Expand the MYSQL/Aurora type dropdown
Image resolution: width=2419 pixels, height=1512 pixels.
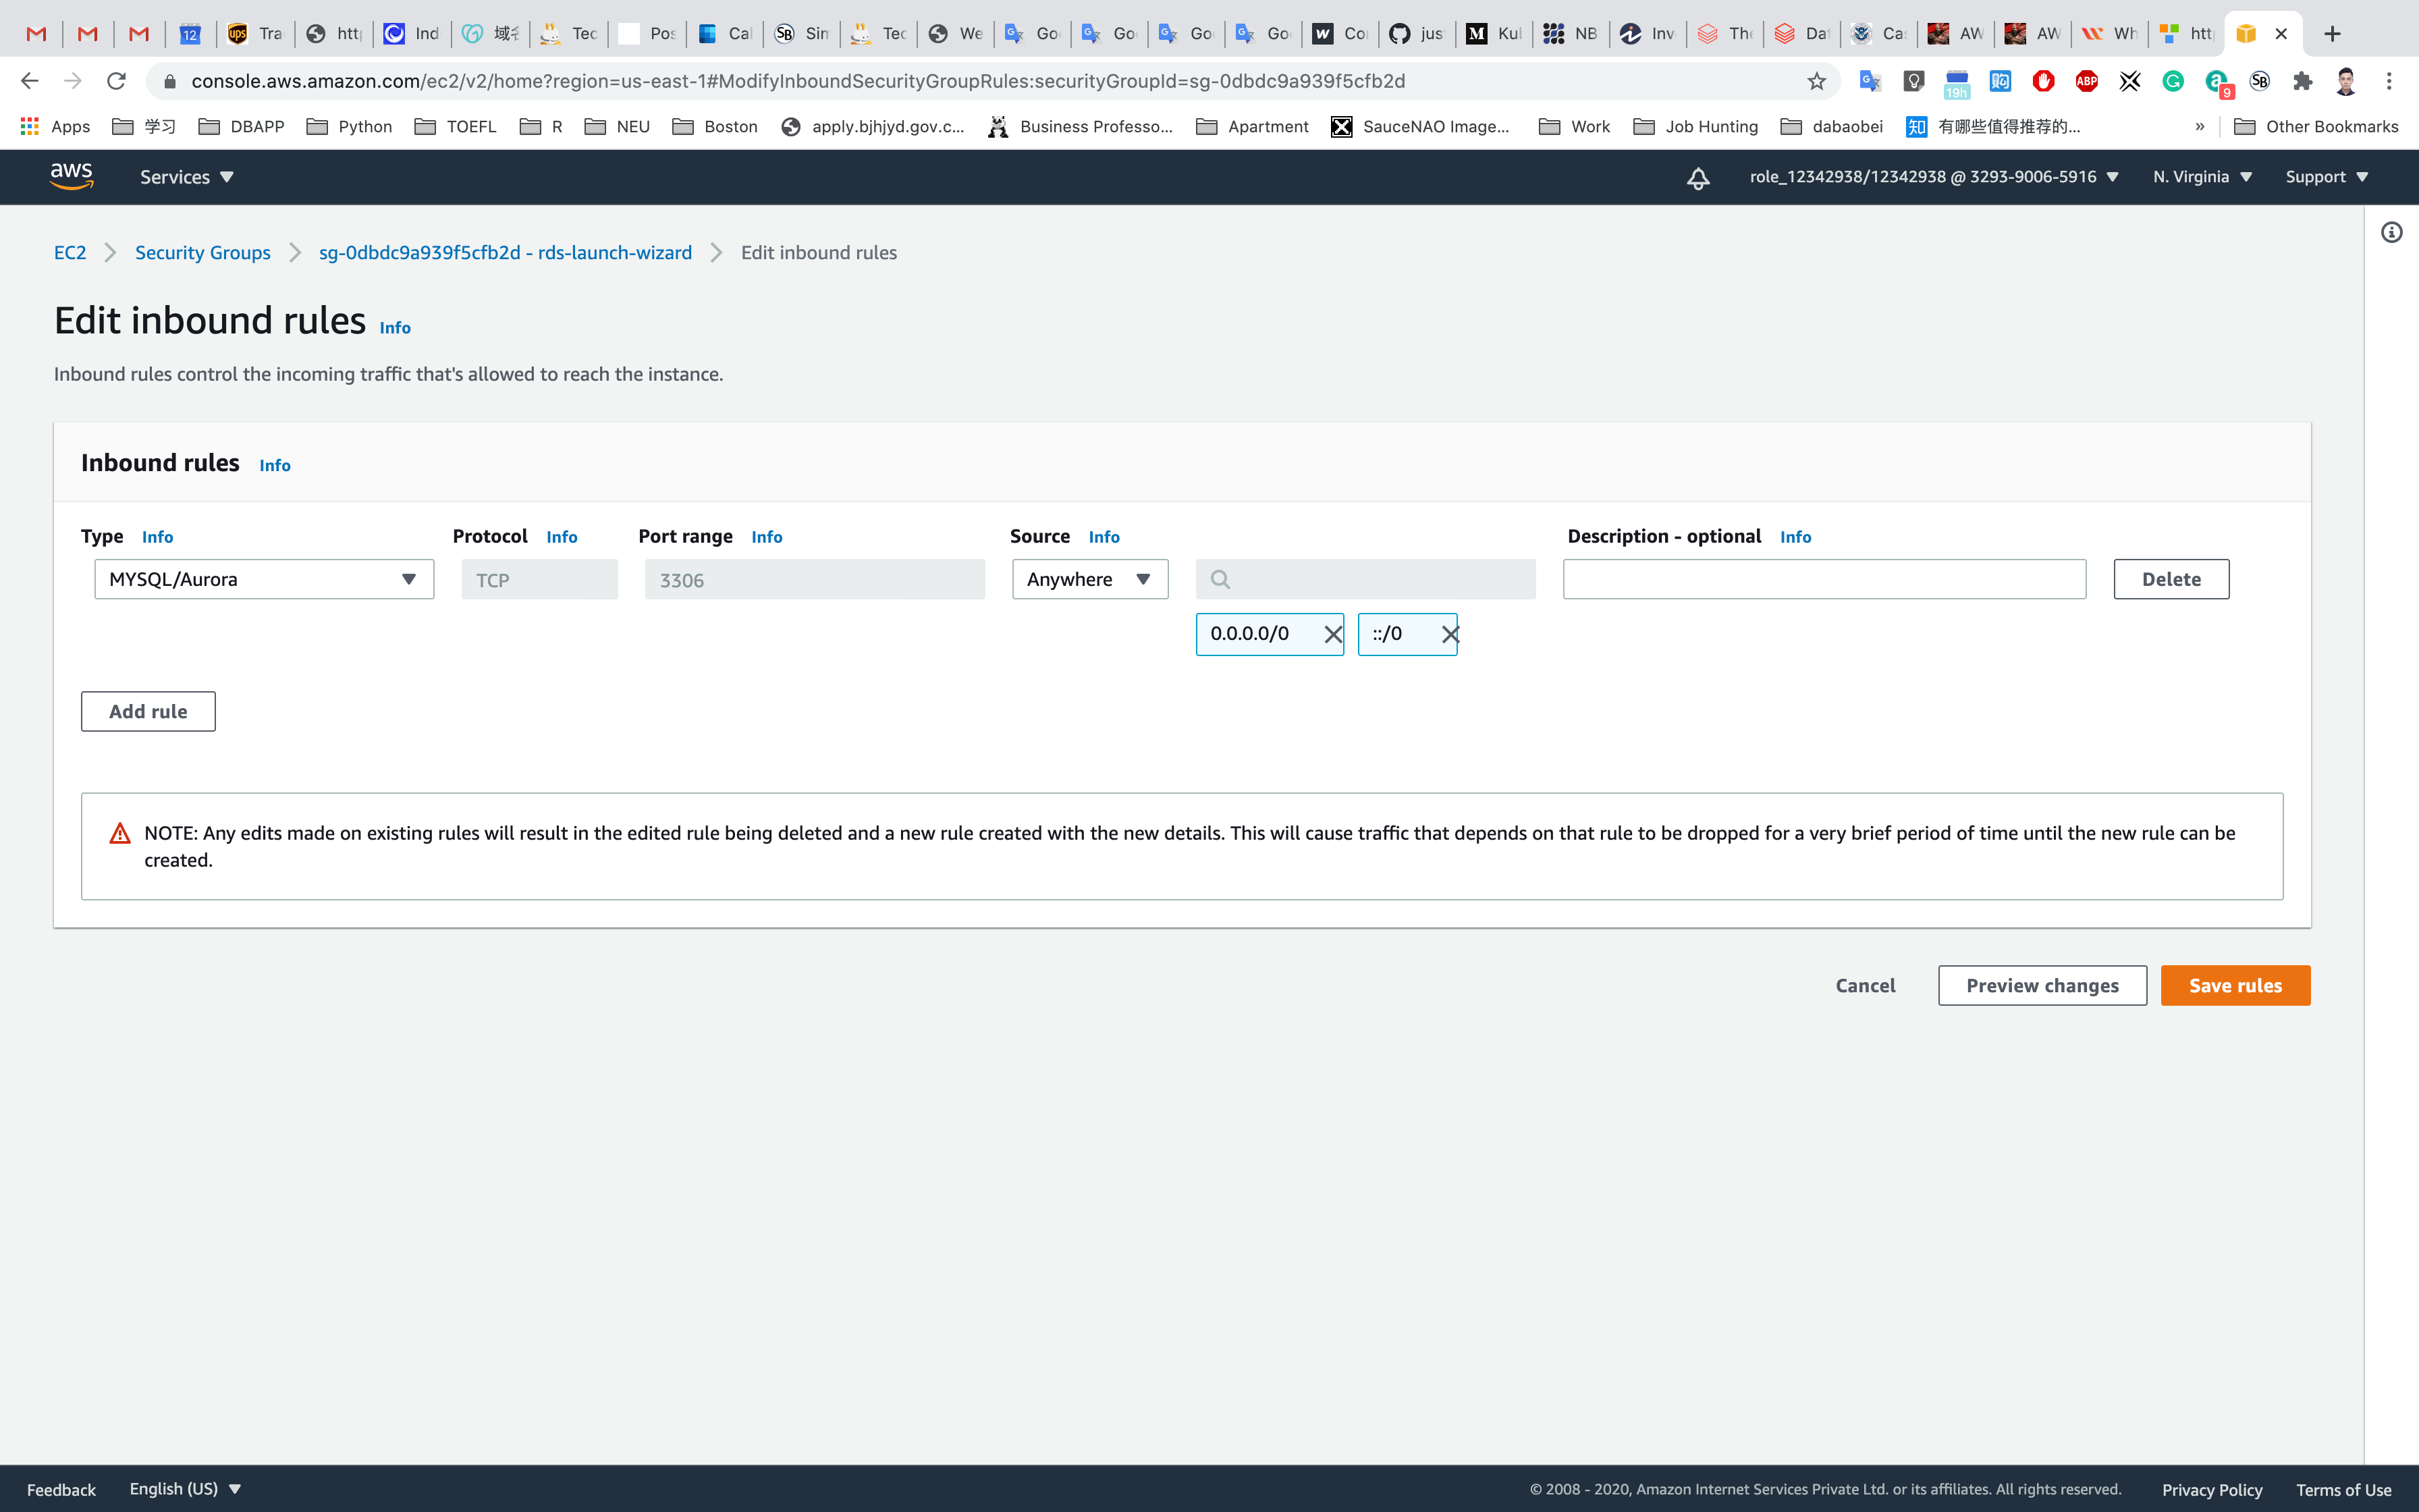264,580
